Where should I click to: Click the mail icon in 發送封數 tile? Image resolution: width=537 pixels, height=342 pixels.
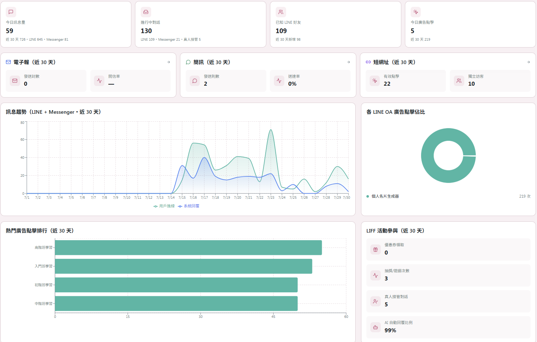(15, 81)
